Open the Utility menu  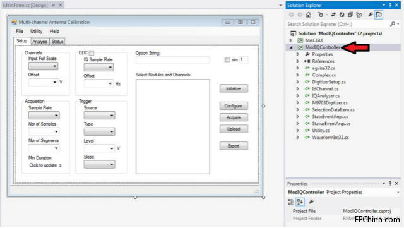point(37,31)
